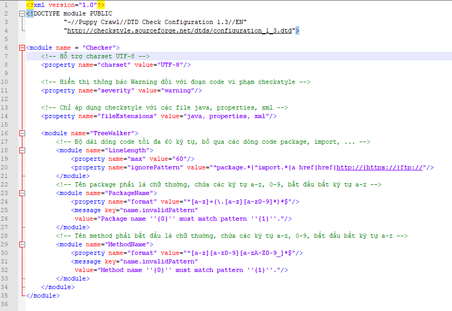Image resolution: width=452 pixels, height=311 pixels.
Task: Collapse the TreeWalker module block
Action: click(x=22, y=133)
